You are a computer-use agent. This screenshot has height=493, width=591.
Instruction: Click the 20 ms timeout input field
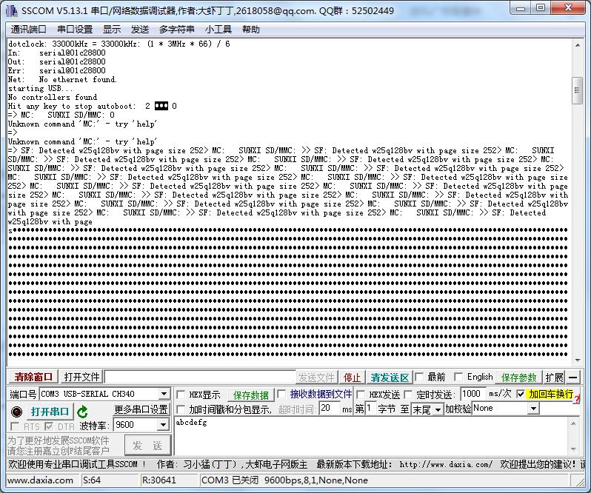(x=330, y=409)
